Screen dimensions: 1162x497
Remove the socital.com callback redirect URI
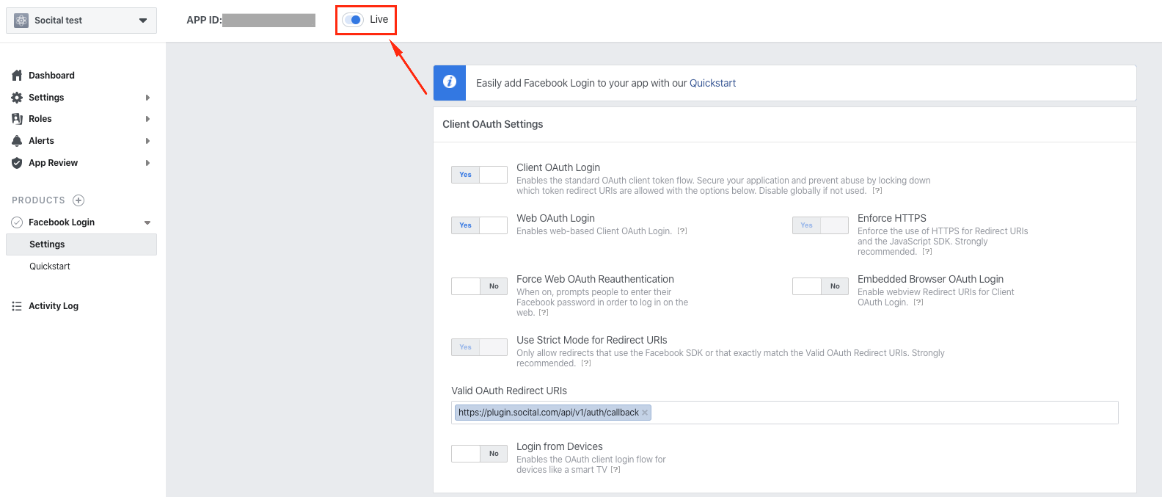645,413
